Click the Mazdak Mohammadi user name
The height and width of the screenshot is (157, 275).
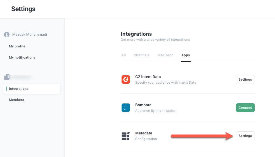(30, 35)
